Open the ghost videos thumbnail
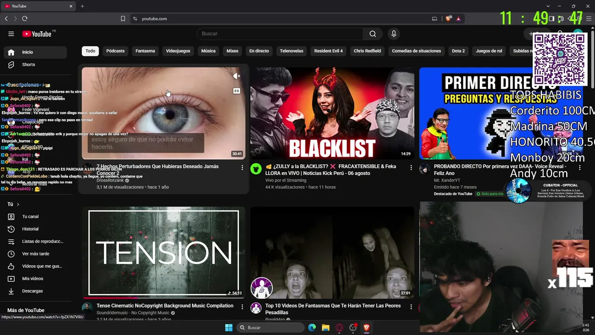Image resolution: width=595 pixels, height=335 pixels. point(332,252)
